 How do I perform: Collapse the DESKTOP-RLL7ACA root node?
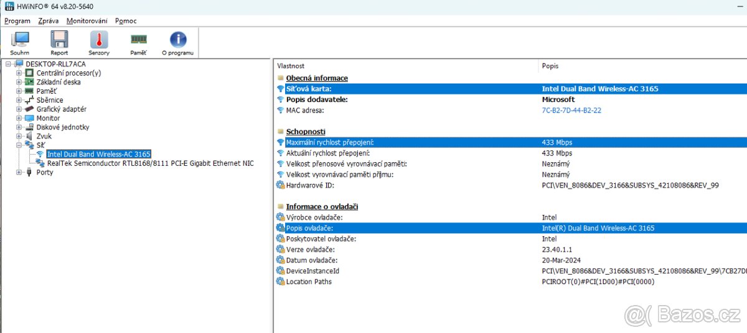coord(9,64)
